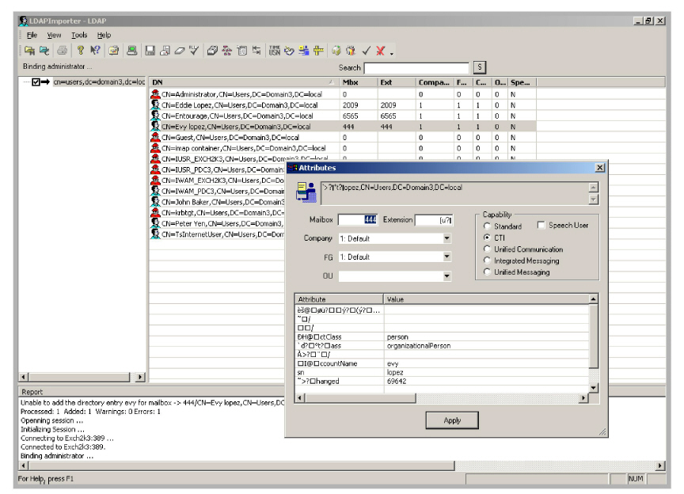
Task: Choose the Unified Messaging radio option
Action: [487, 272]
